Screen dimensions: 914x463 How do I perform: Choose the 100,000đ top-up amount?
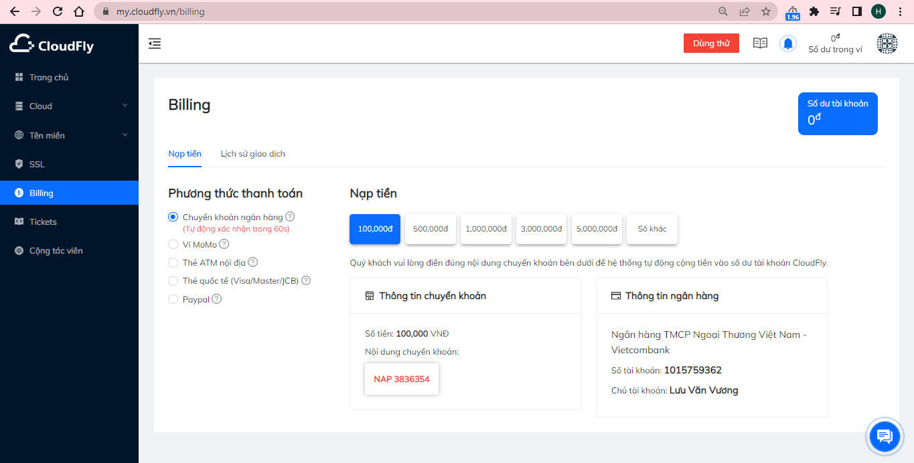click(375, 229)
